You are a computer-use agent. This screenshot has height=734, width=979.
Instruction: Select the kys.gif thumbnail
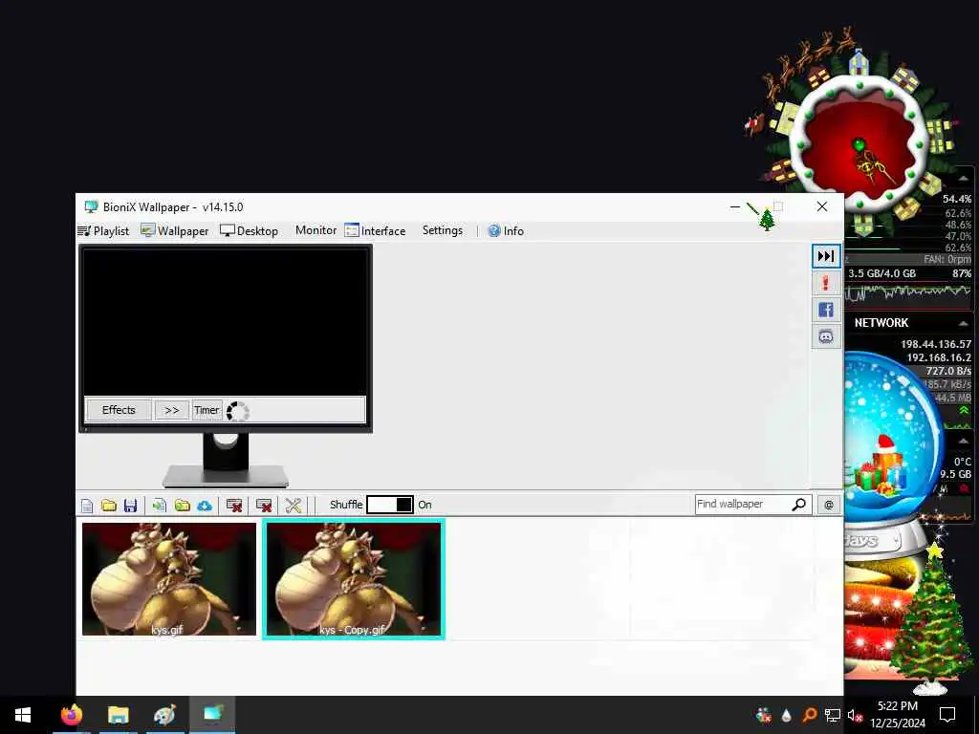[x=169, y=579]
